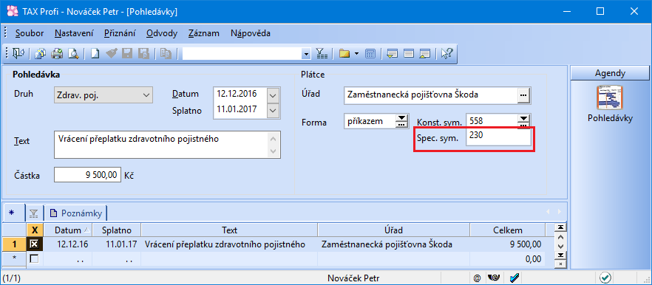Click the funnel filter toolbar icon
The image size is (652, 285).
click(x=322, y=54)
